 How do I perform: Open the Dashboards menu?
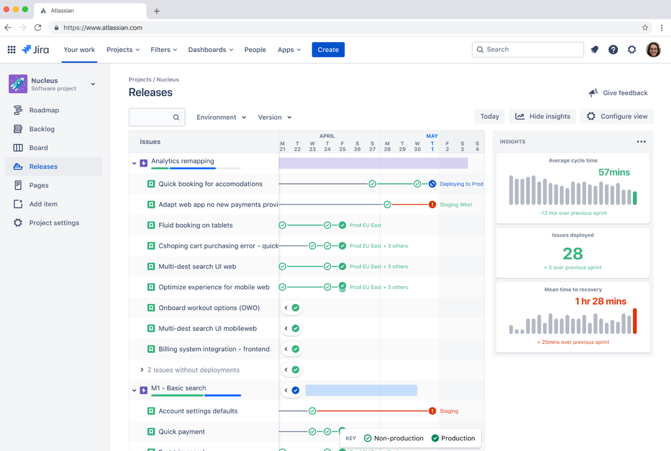click(210, 50)
